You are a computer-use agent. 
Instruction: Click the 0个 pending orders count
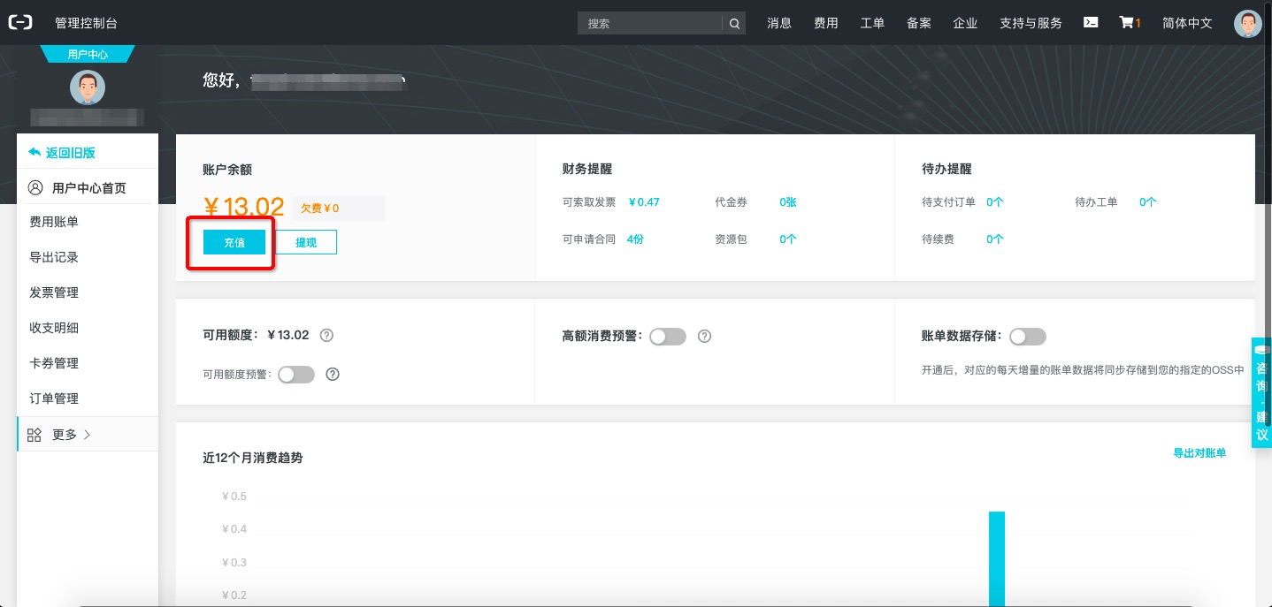[995, 202]
